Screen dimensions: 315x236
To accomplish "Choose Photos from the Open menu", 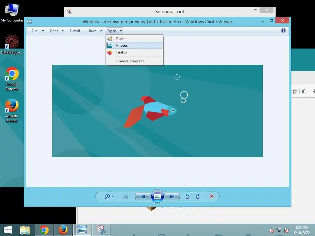I will coord(134,45).
